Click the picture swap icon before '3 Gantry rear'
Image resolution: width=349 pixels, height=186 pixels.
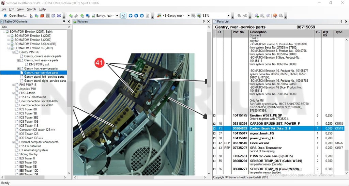tap(159, 16)
